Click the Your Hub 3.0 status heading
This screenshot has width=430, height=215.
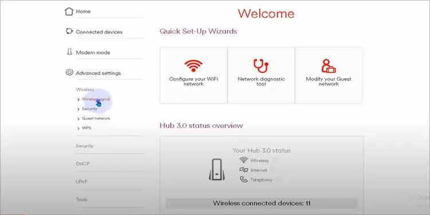click(261, 151)
